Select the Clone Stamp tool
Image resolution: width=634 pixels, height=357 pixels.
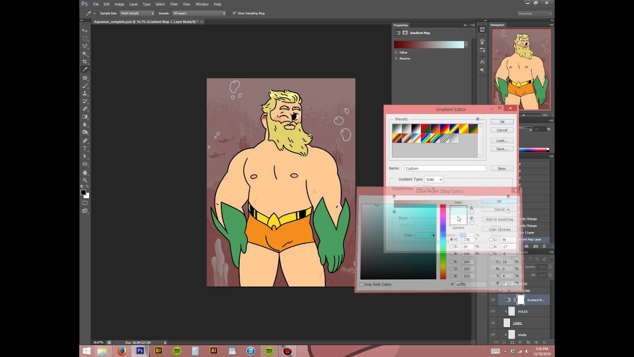coord(85,93)
